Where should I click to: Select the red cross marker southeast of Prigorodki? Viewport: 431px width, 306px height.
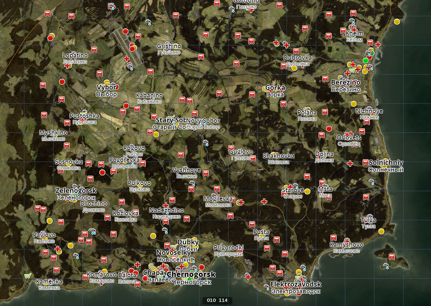click(248, 277)
